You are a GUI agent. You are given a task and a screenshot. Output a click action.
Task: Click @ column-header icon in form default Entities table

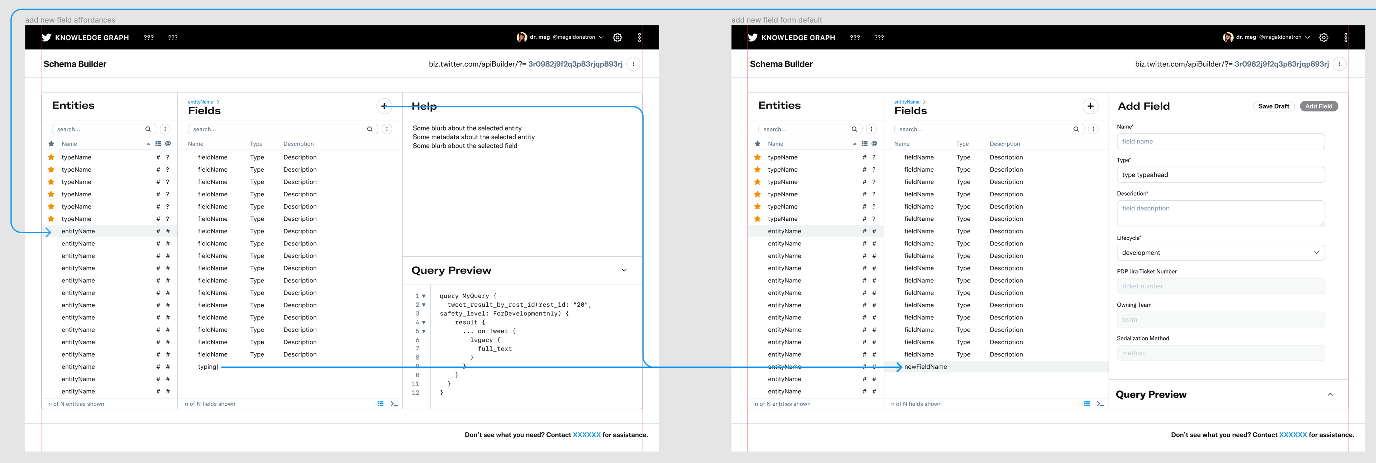874,144
